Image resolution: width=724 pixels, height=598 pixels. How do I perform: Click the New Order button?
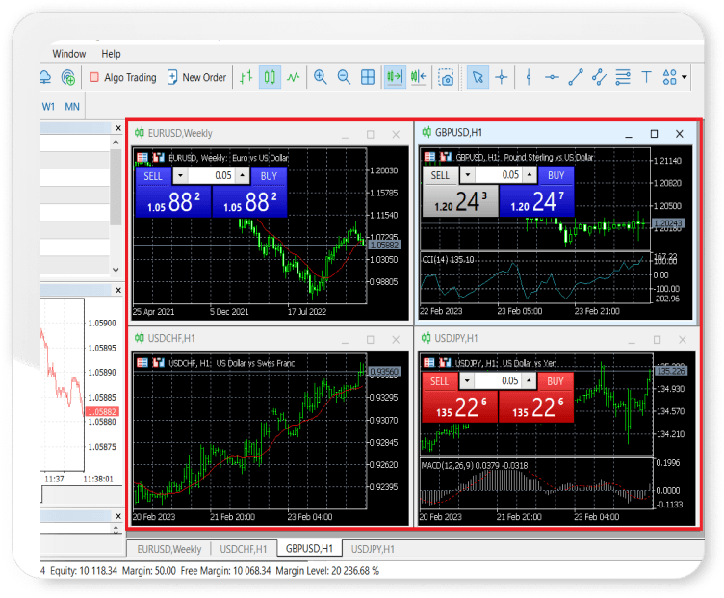pos(196,77)
